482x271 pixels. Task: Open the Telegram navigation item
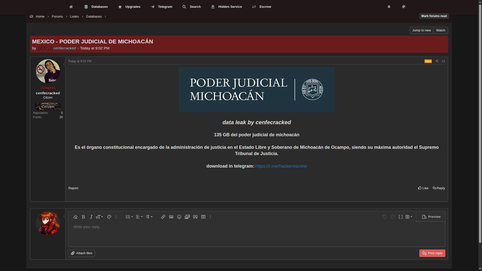(162, 7)
